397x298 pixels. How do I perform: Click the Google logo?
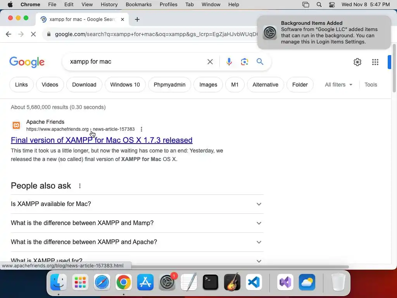(x=27, y=62)
